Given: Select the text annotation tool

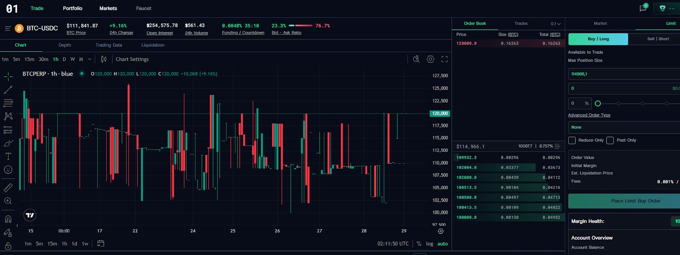Looking at the screenshot, I should pyautogui.click(x=8, y=156).
